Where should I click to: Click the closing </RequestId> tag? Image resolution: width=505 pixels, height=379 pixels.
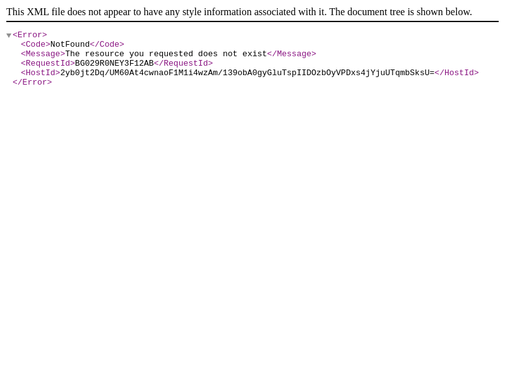(183, 64)
